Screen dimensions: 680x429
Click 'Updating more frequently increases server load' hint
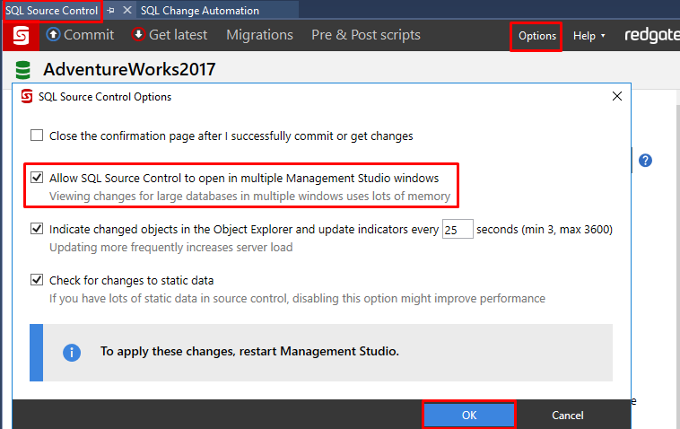(170, 247)
